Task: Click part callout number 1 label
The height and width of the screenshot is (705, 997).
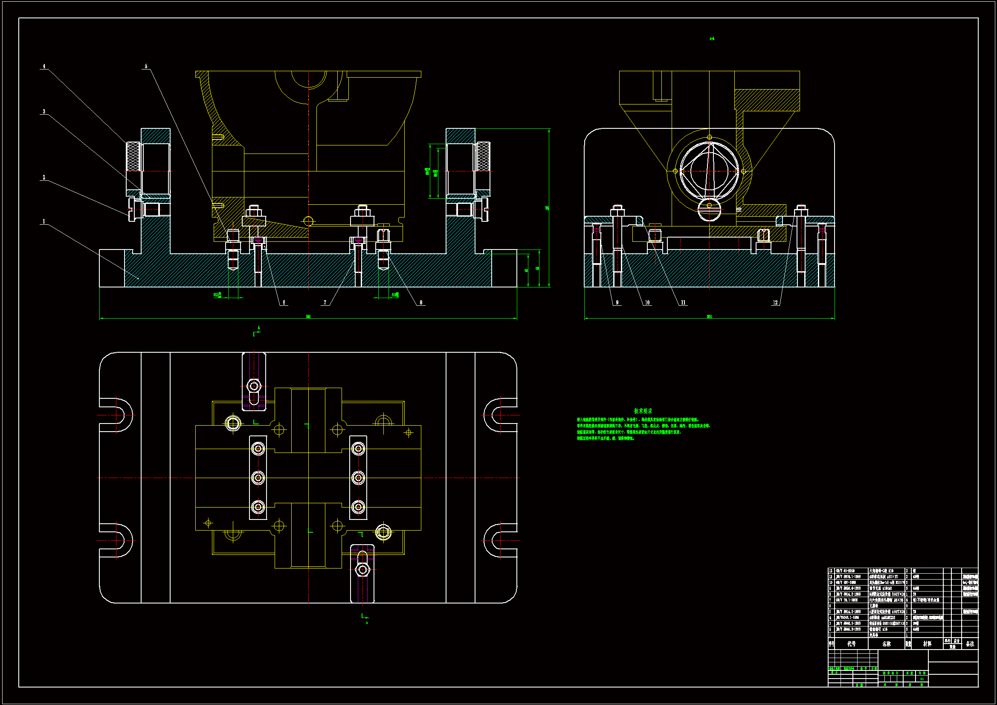Action: (43, 221)
